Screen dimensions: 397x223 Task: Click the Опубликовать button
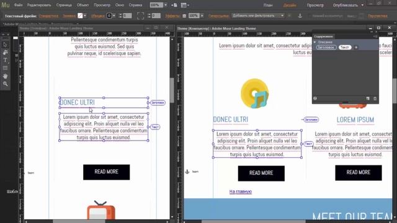(346, 5)
